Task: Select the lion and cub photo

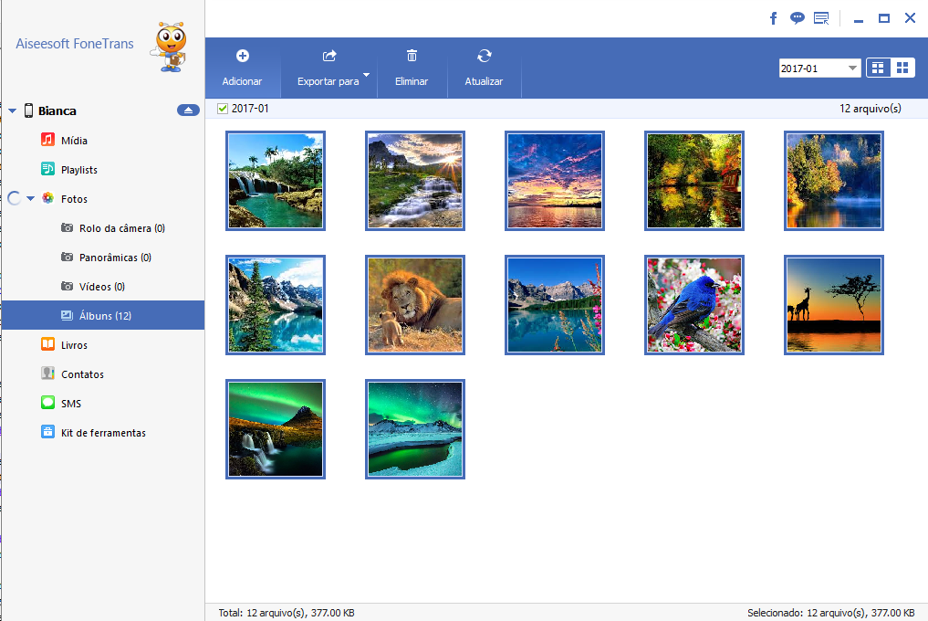Action: [415, 305]
